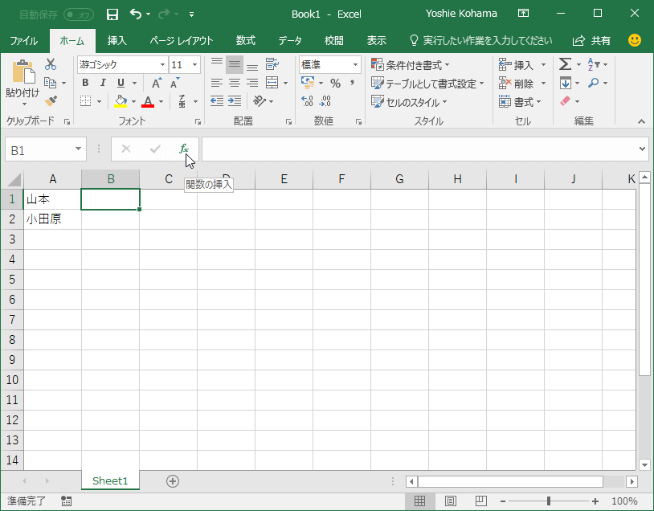Viewport: 654px width, 511px height.
Task: Increase decimal places
Action: tap(307, 101)
